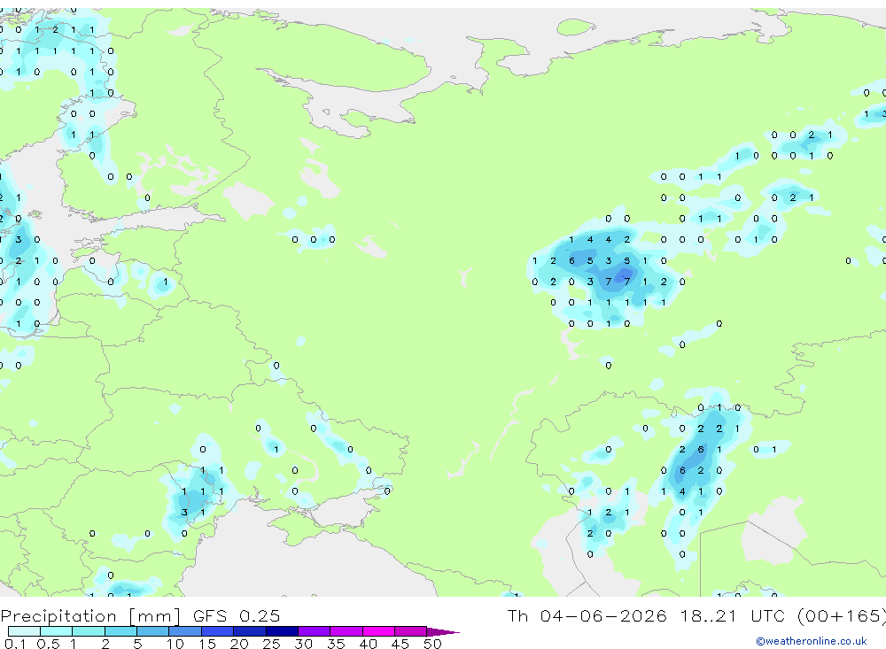
Task: Select the 30–35 mm violet legend swatch
Action: tap(315, 631)
